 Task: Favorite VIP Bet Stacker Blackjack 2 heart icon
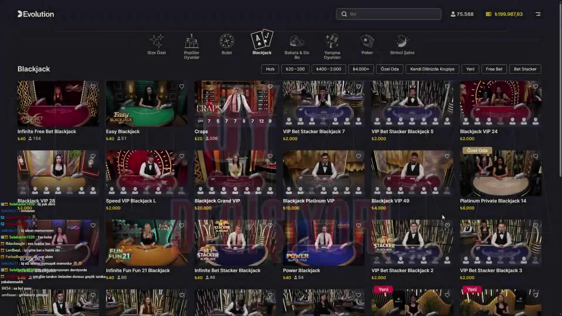(447, 226)
